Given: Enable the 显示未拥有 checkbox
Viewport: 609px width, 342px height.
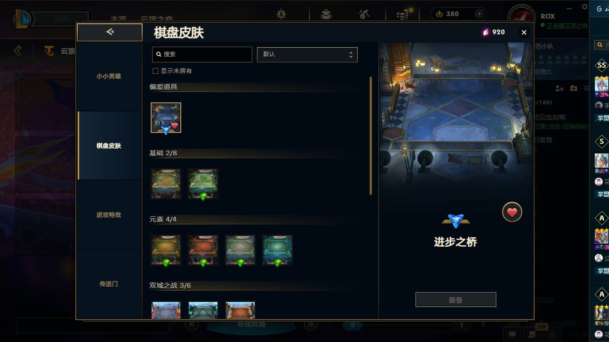Looking at the screenshot, I should [155, 71].
